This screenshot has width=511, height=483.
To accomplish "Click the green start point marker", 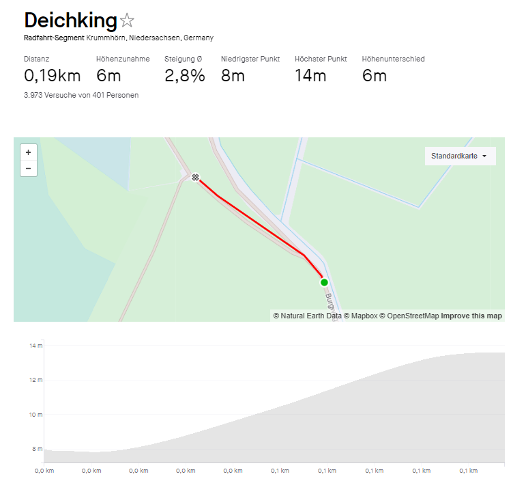I will 324,282.
